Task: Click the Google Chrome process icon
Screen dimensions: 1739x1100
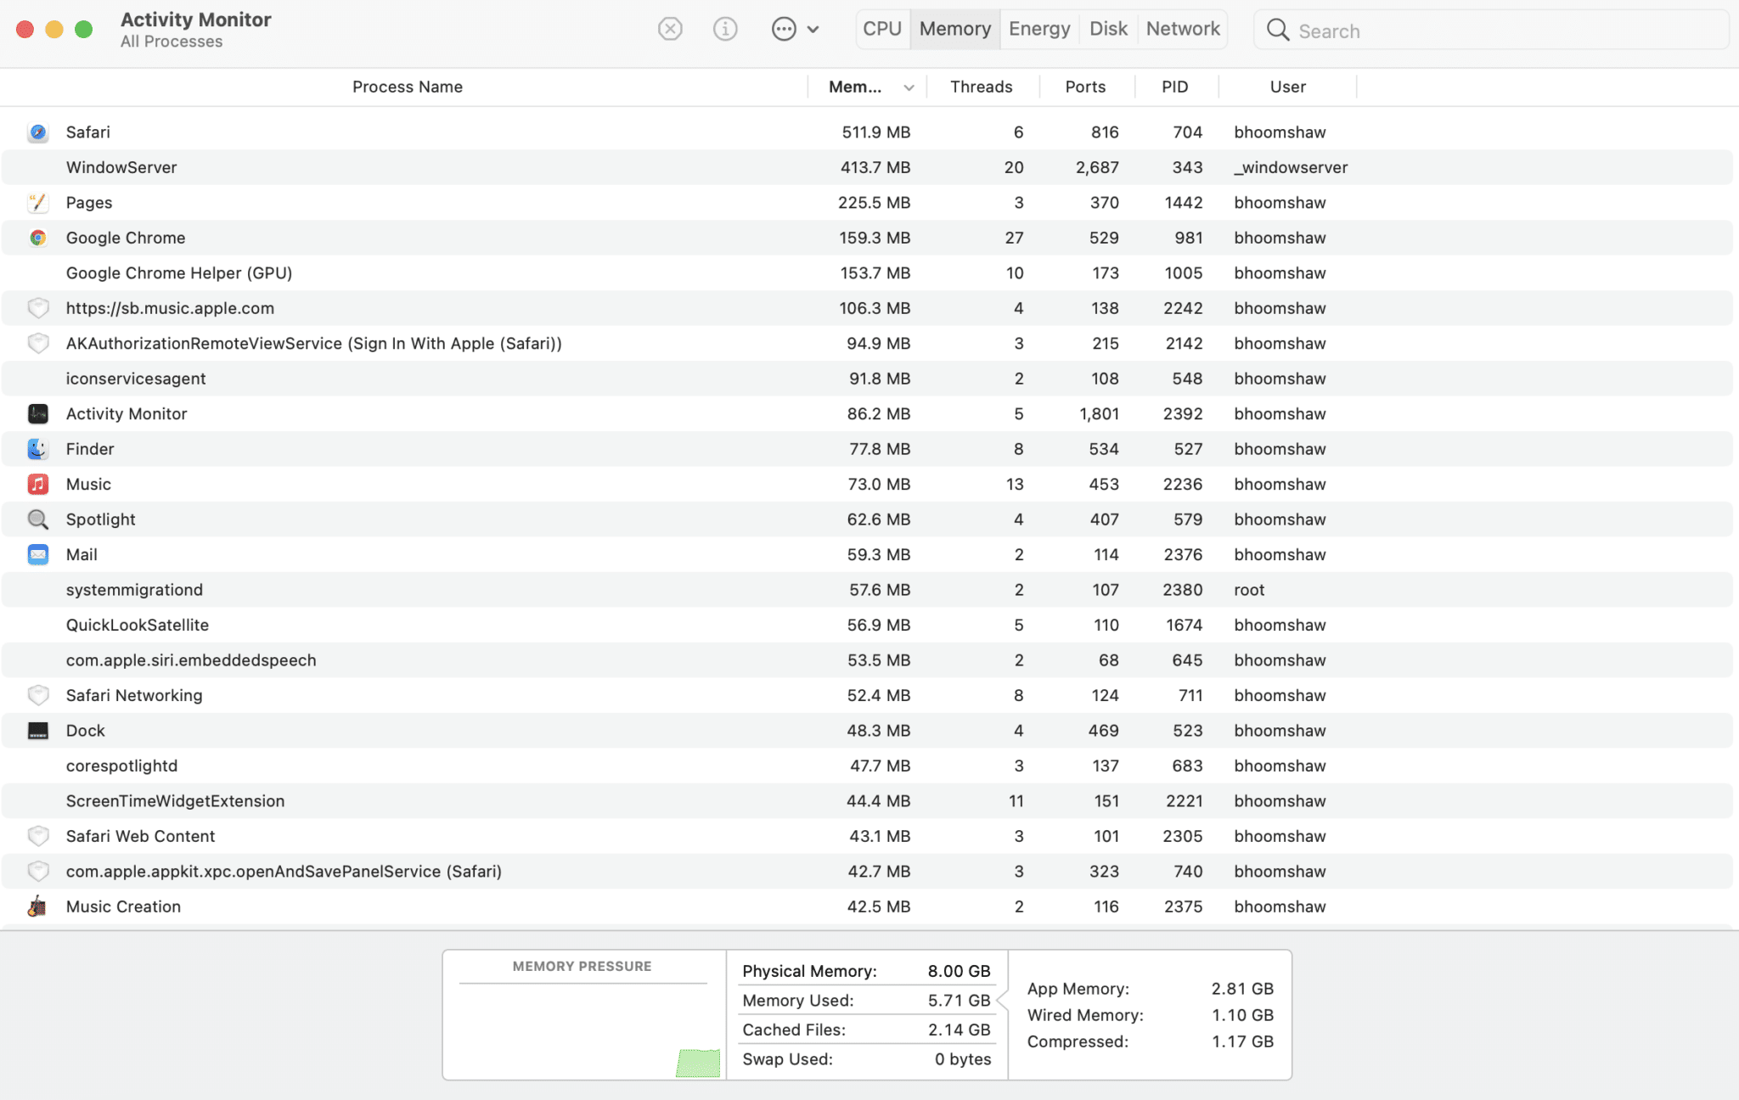Action: 37,239
